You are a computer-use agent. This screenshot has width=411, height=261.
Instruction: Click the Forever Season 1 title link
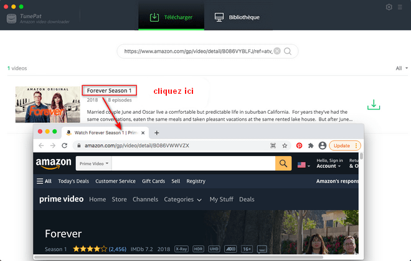(109, 91)
